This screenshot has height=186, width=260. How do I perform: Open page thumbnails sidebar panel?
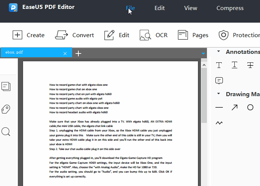(x=6, y=87)
